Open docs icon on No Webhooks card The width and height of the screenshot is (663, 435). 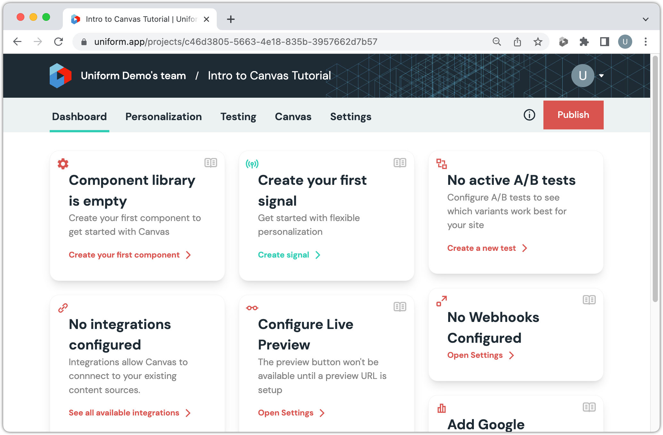coord(589,300)
